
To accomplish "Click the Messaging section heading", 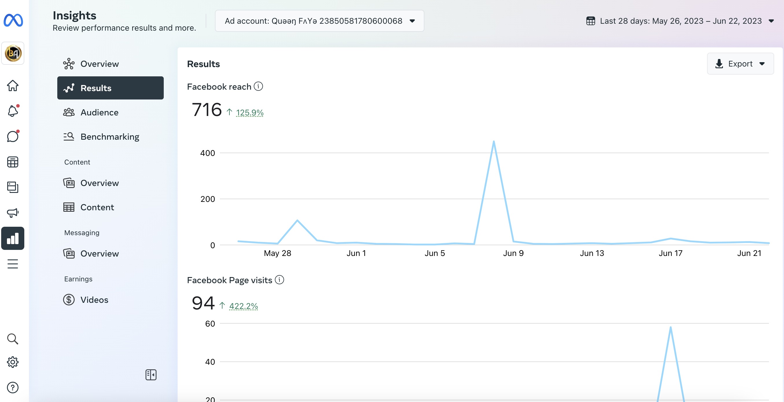I will 82,233.
